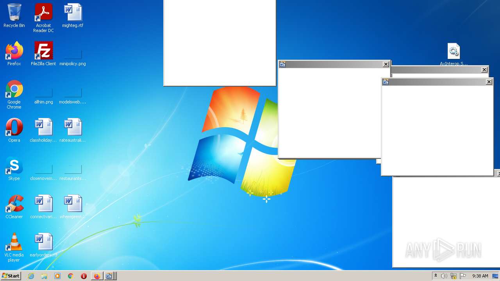500x281 pixels.
Task: Close the front-right blank Word window
Action: [489, 82]
